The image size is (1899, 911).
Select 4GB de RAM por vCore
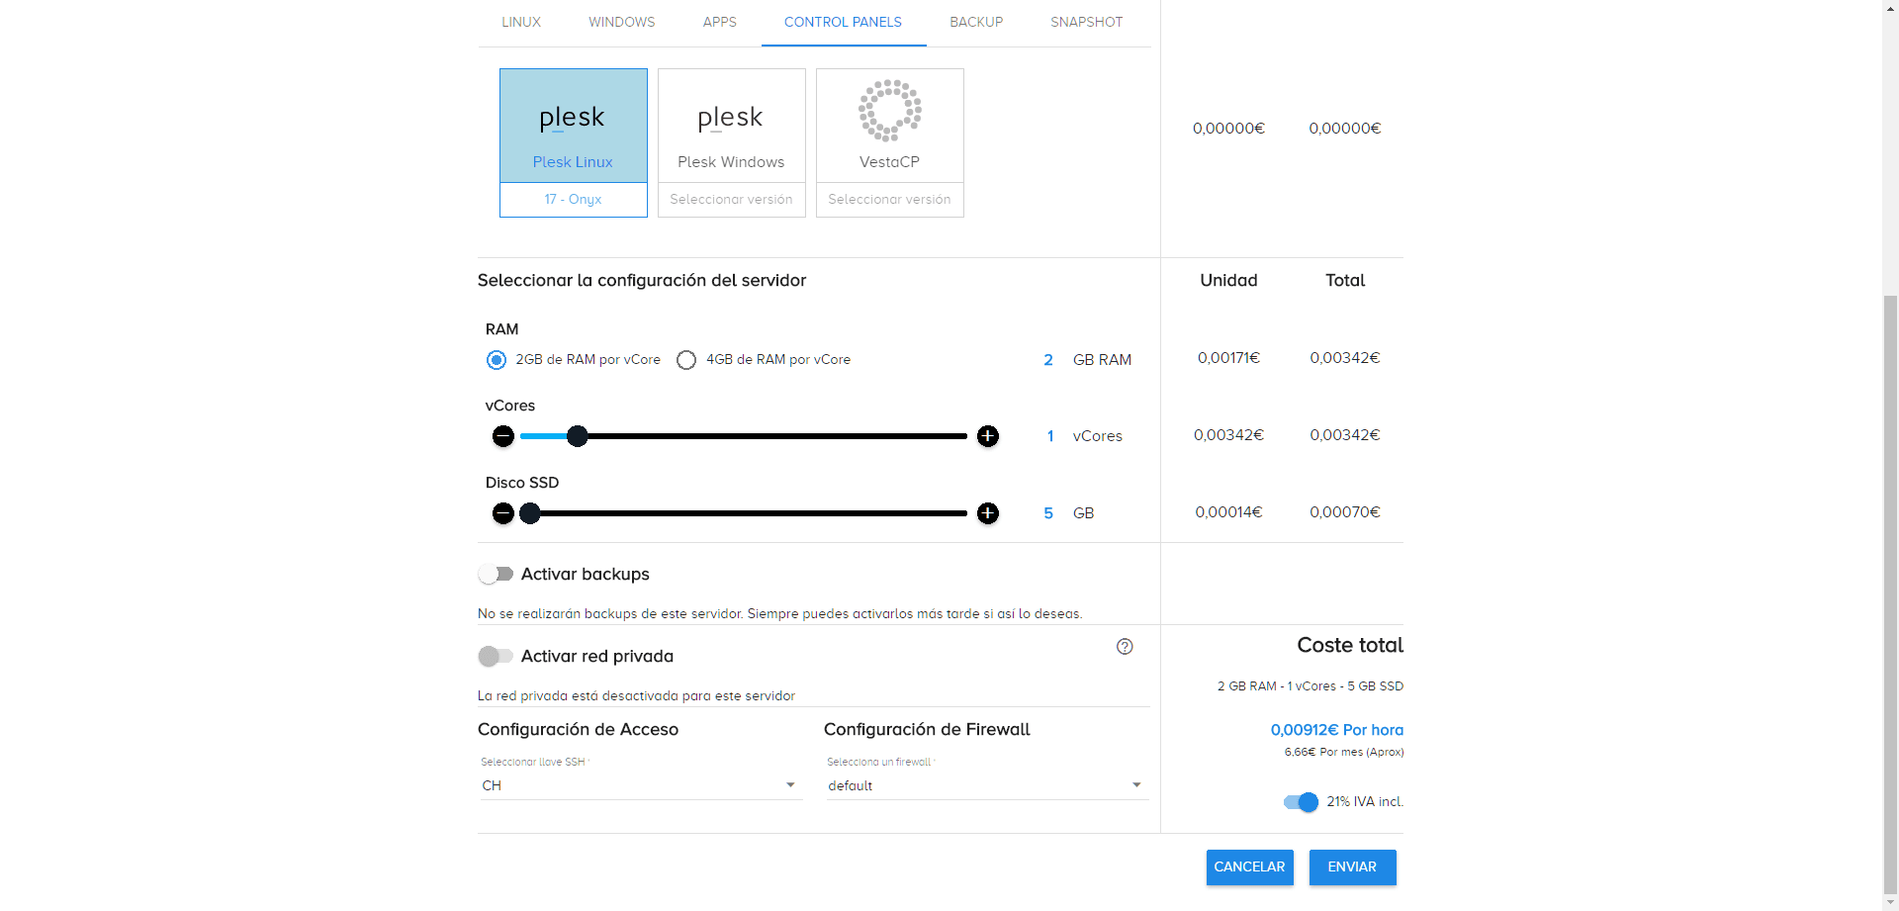coord(686,360)
